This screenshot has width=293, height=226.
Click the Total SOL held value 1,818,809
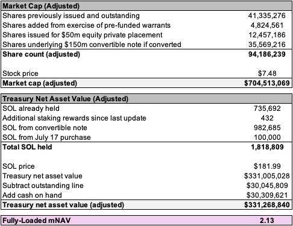click(x=267, y=147)
